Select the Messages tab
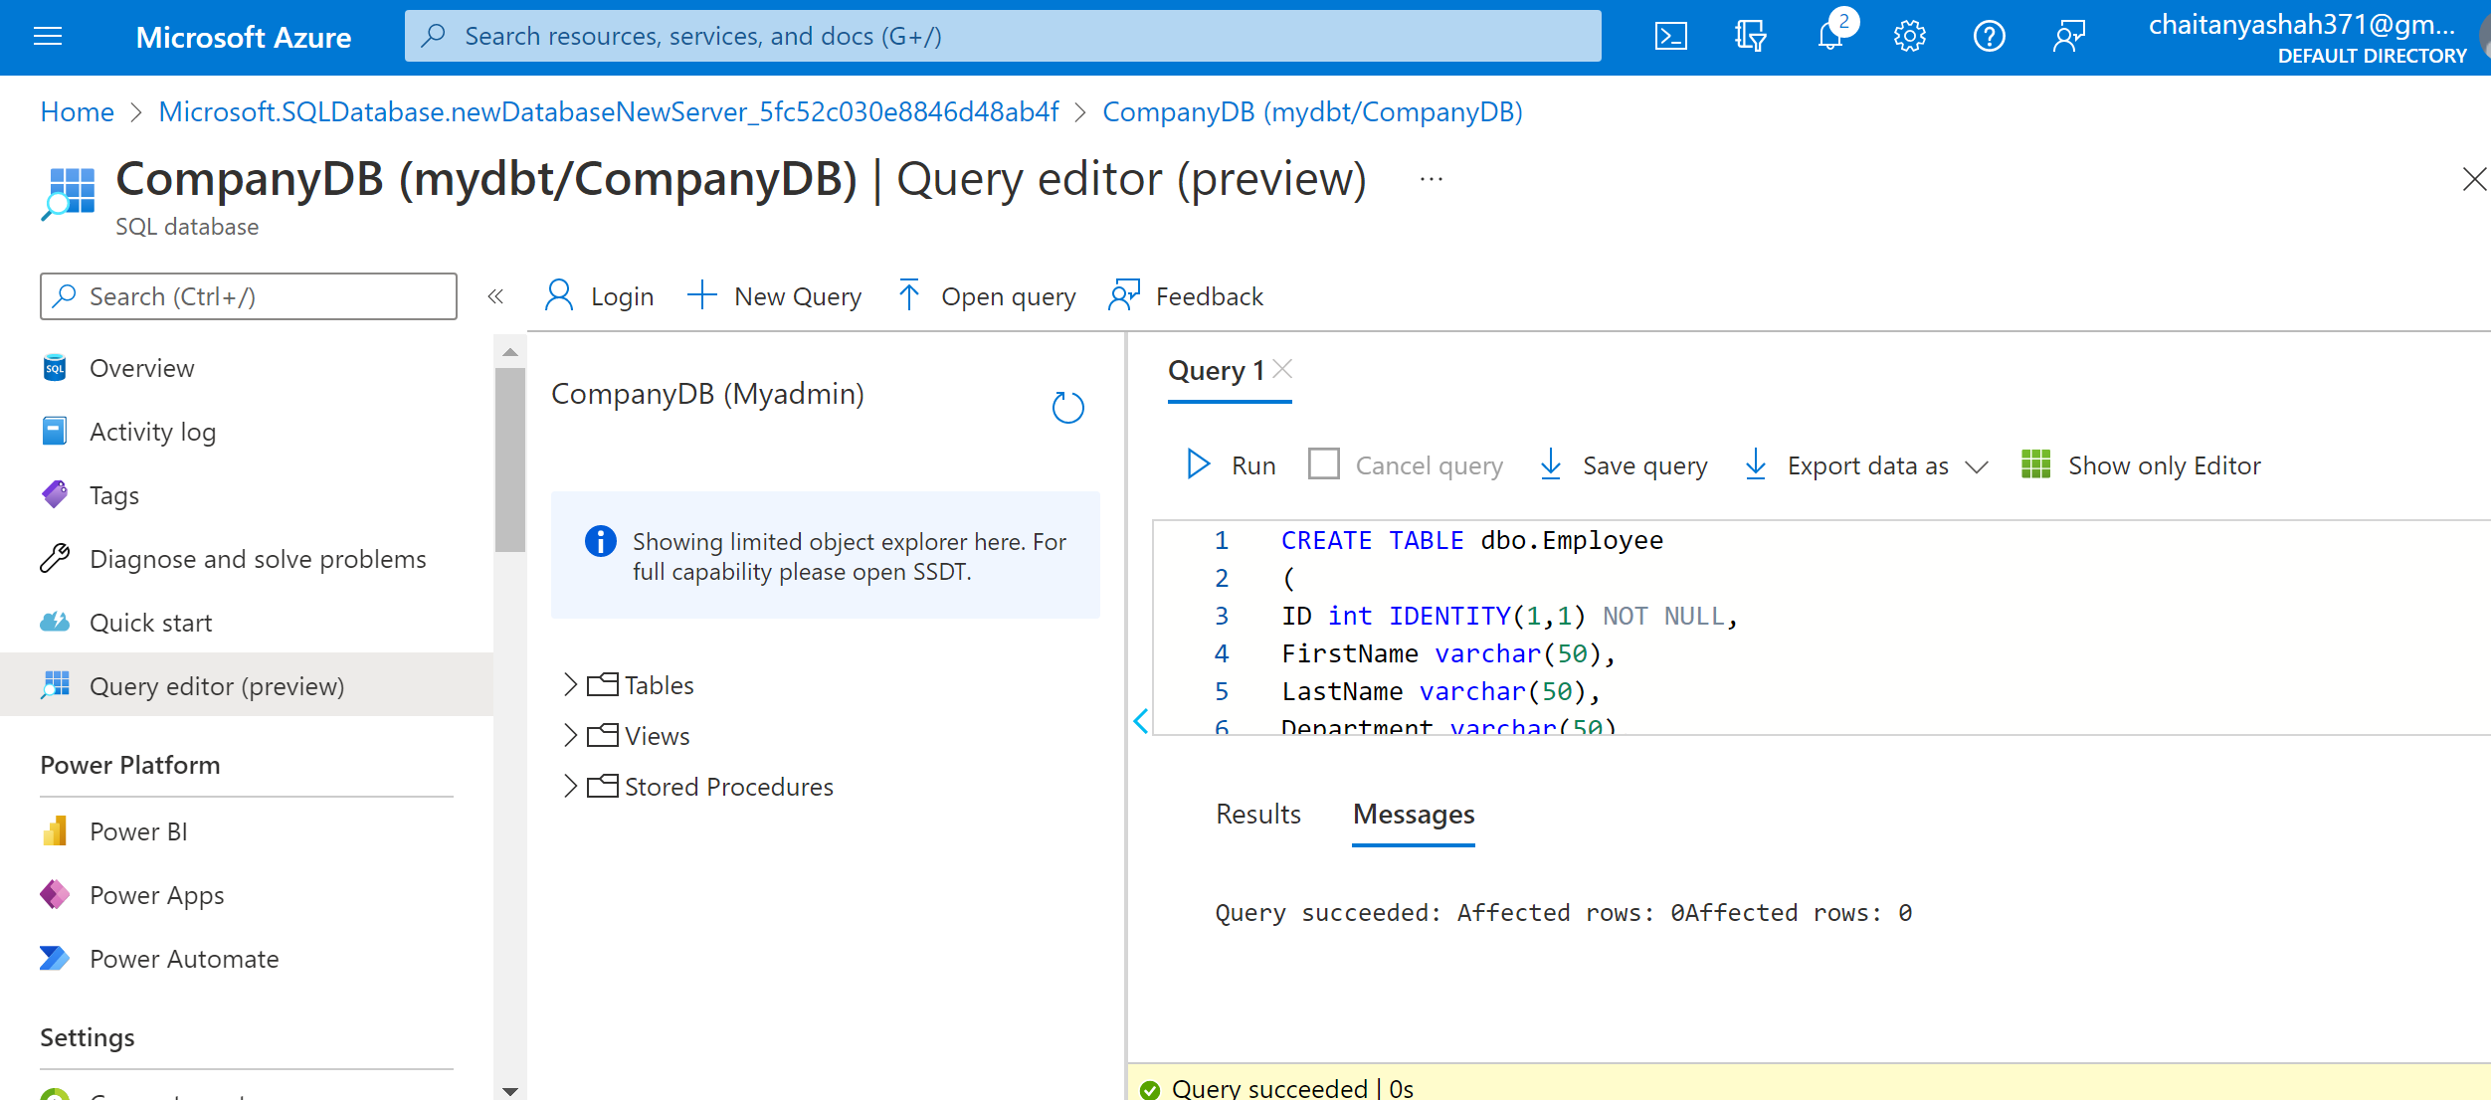Screen dimensions: 2491x1100 tap(1413, 815)
